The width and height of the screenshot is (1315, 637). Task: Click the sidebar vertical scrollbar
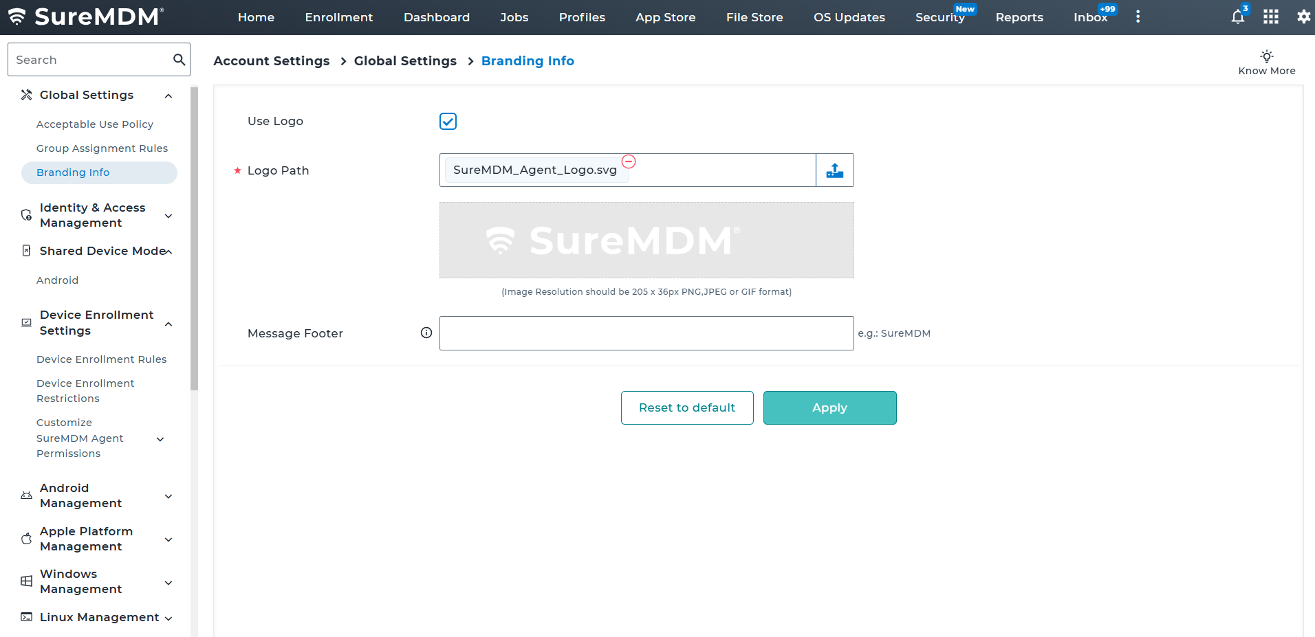click(194, 238)
